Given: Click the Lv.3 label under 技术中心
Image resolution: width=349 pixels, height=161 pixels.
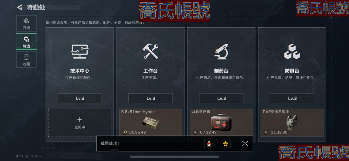Looking at the screenshot, I should [80, 98].
